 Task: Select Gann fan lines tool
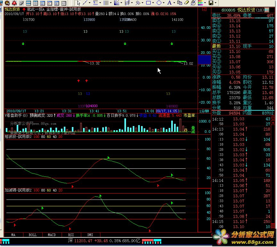(116, 3)
